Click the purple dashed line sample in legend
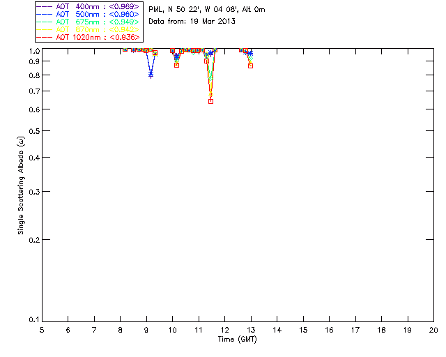The image size is (446, 357). tap(45, 6)
